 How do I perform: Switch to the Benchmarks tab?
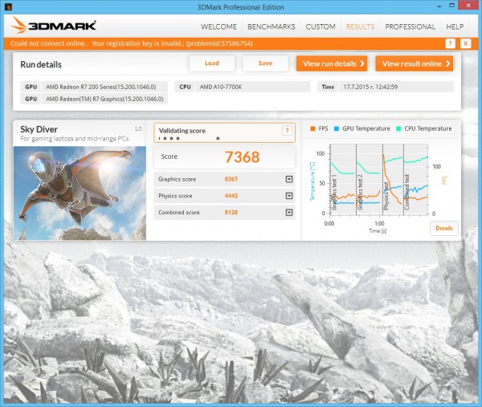(272, 26)
